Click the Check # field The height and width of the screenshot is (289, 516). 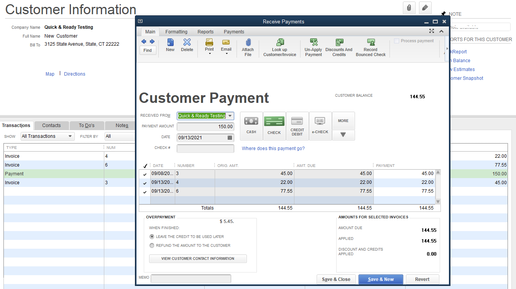pyautogui.click(x=205, y=148)
